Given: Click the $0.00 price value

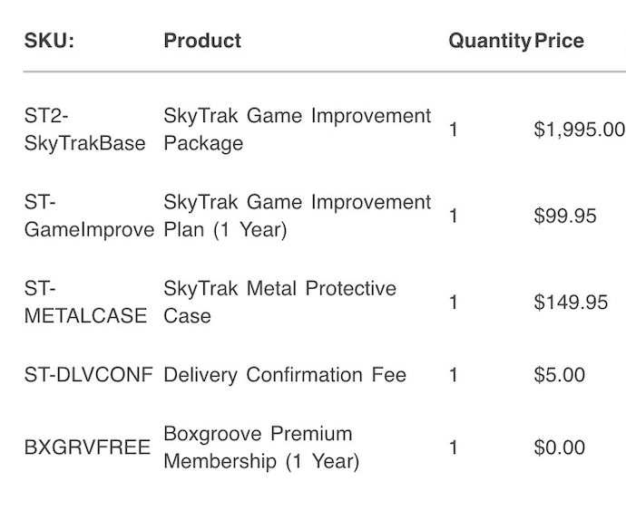Looking at the screenshot, I should click(560, 447).
